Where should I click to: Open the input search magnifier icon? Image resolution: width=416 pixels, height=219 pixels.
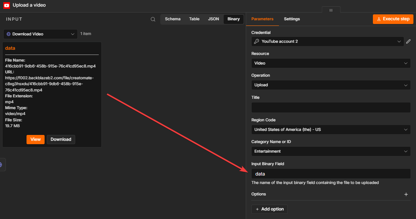coord(153,19)
